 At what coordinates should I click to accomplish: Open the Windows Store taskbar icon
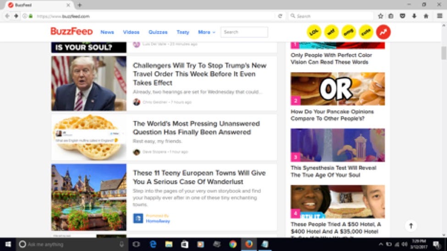click(185, 244)
